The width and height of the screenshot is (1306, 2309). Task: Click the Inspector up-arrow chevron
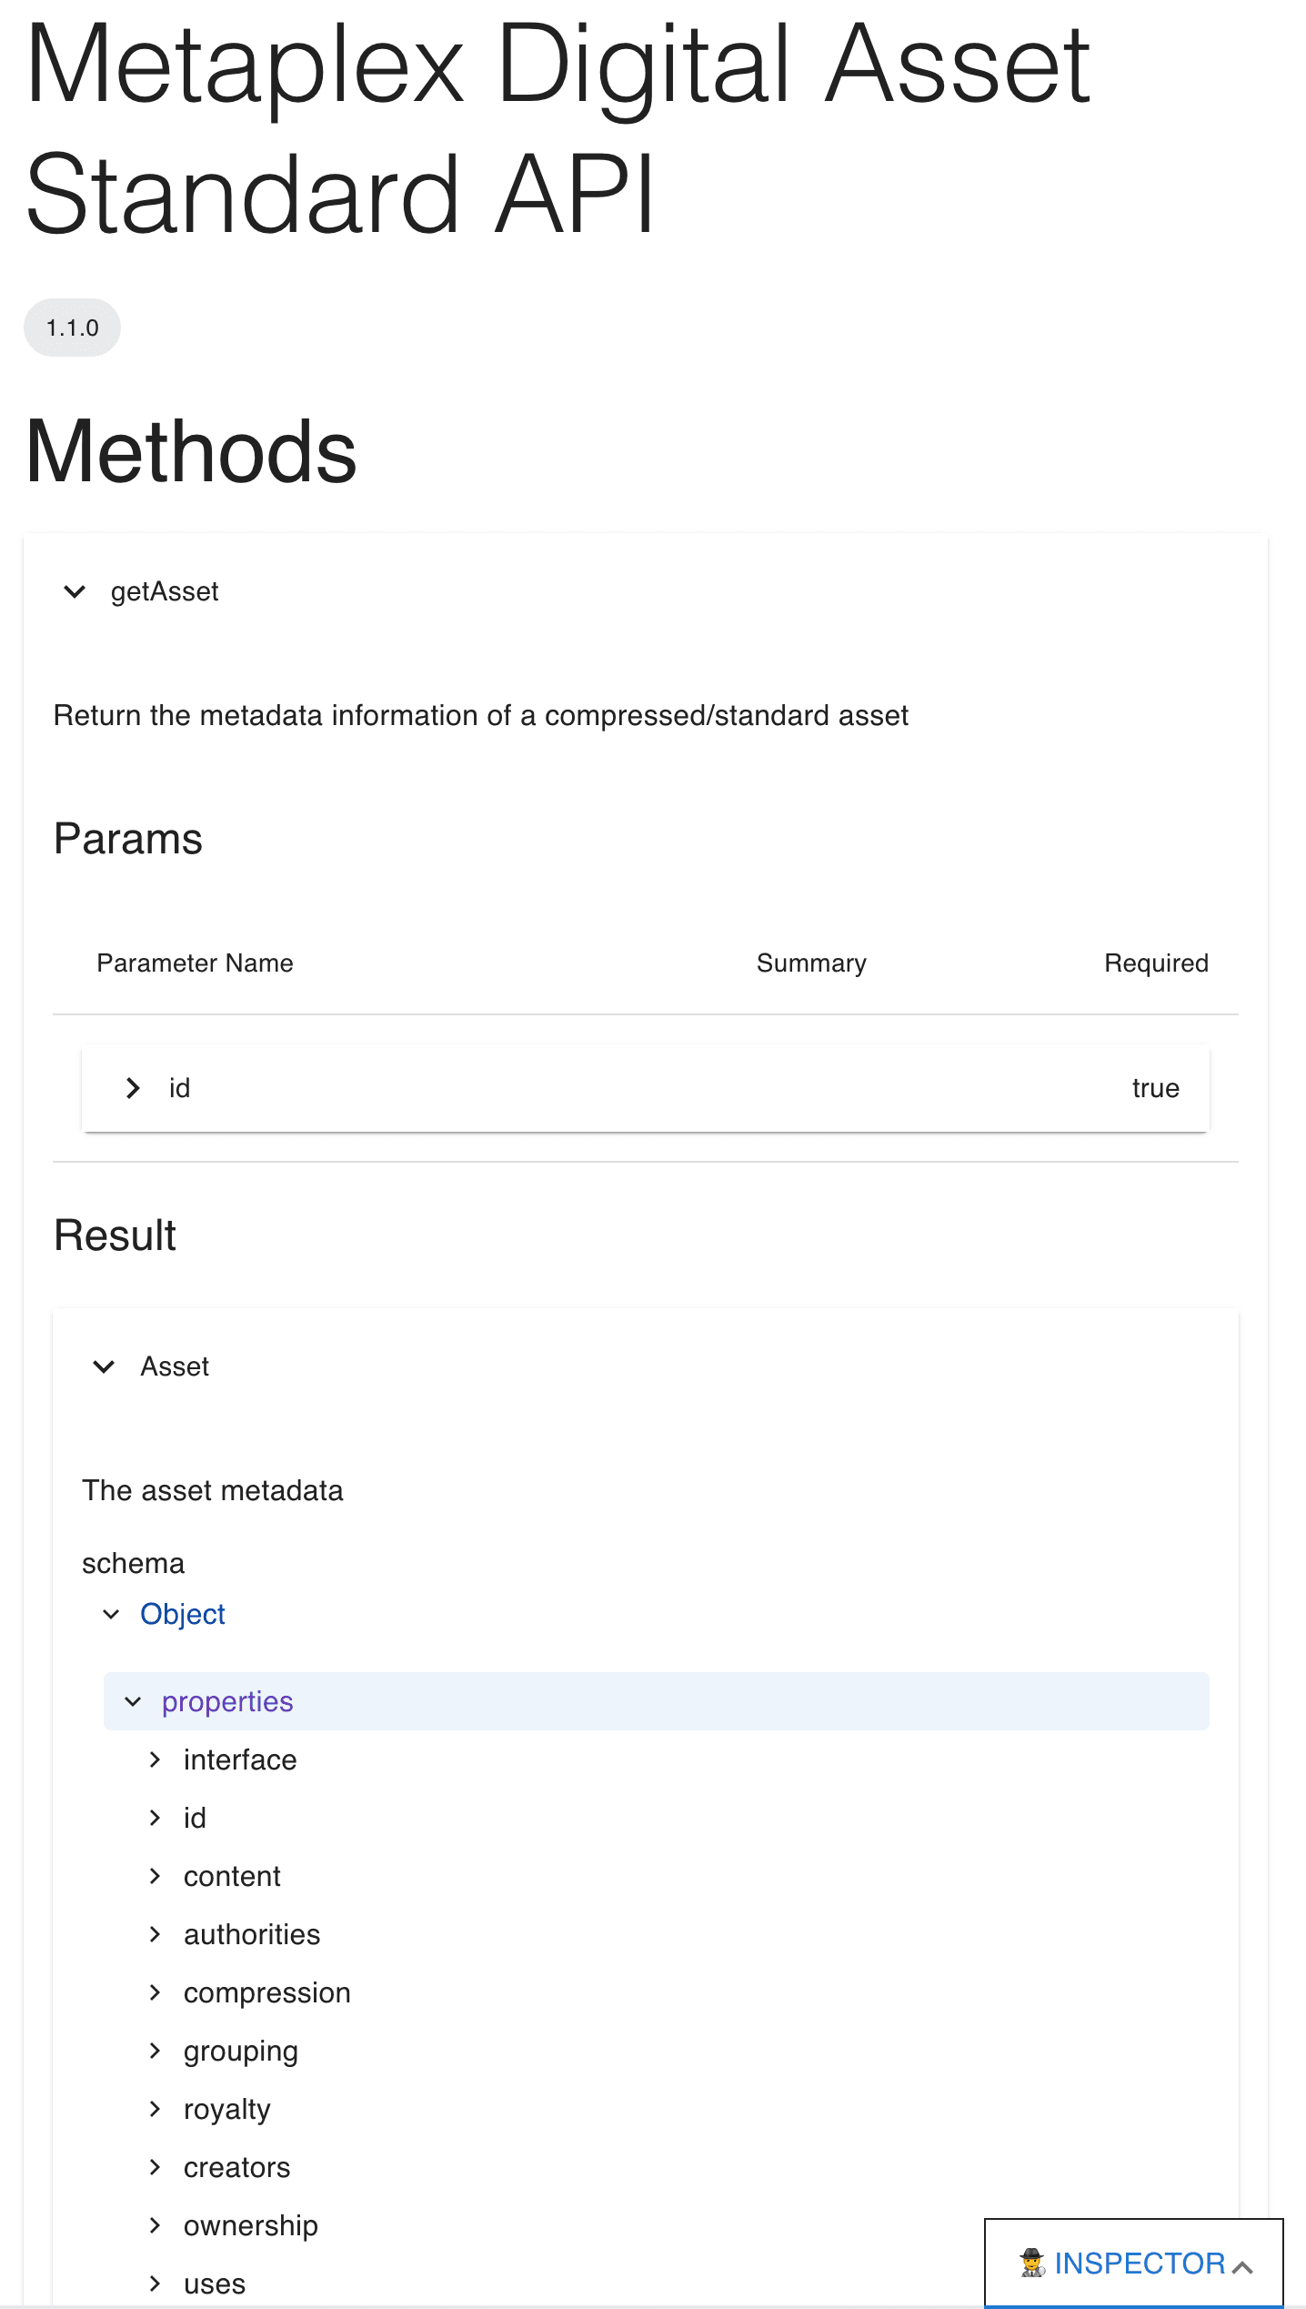1243,2266
